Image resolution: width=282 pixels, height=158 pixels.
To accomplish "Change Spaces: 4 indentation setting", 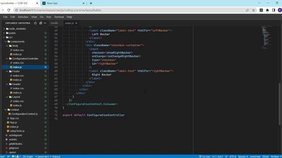I will coord(243,156).
